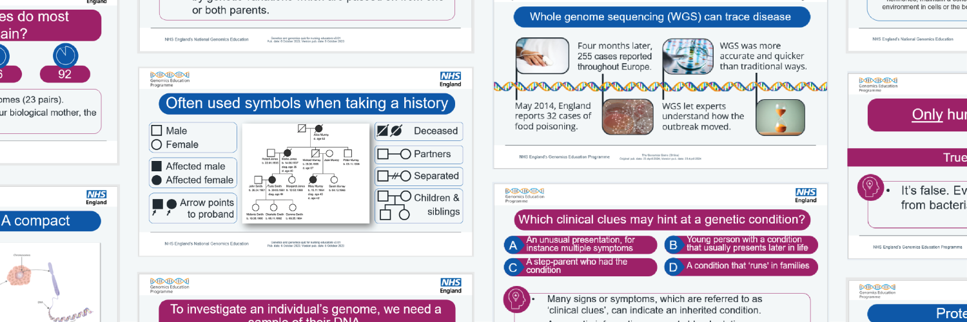The image size is (967, 322).
Task: Select the '92' answer pill
Action: (64, 74)
